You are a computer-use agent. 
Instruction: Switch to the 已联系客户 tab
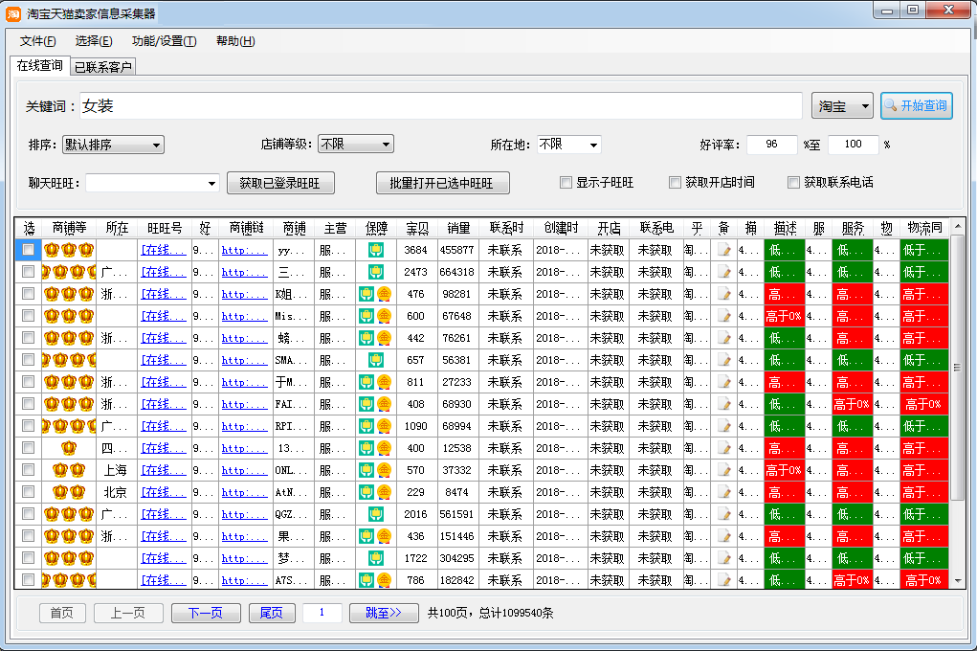(x=103, y=67)
